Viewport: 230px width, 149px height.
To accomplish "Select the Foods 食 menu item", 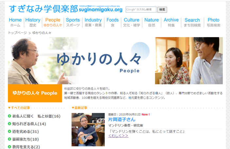I will click(x=113, y=22).
